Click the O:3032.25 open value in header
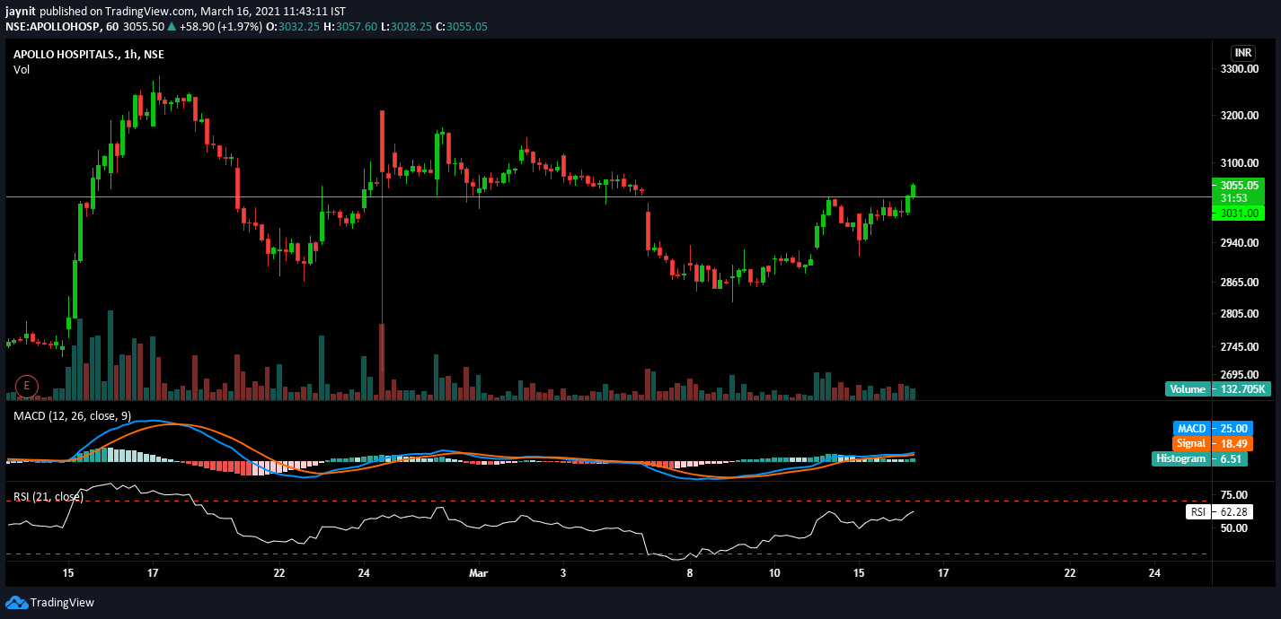The width and height of the screenshot is (1281, 619). pos(293,27)
